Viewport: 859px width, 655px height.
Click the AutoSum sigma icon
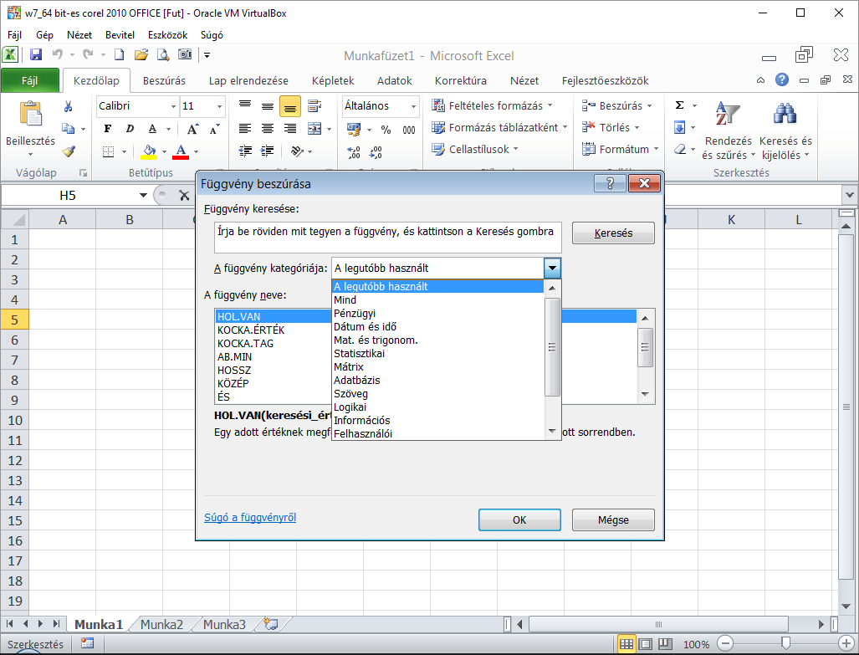679,105
